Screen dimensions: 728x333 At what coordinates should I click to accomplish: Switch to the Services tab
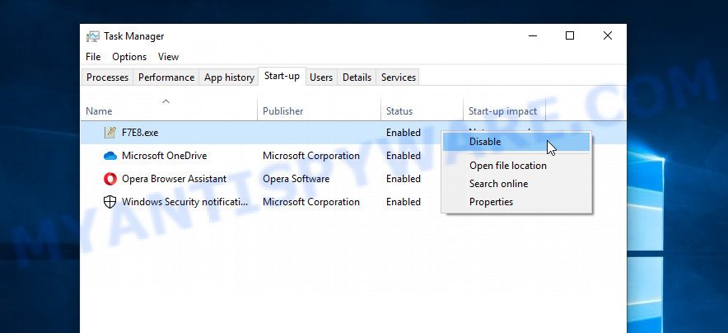[x=399, y=77]
